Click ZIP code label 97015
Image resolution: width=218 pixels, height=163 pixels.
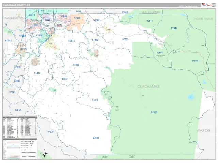click(59, 25)
